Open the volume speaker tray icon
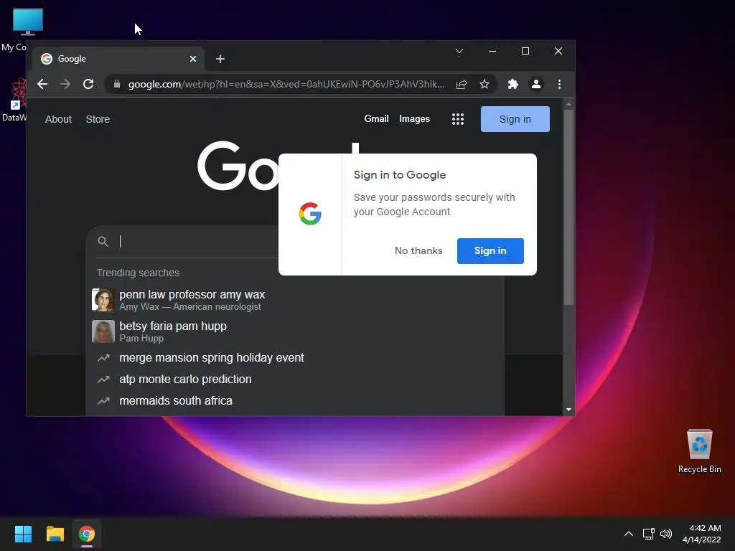Image resolution: width=735 pixels, height=551 pixels. point(666,534)
